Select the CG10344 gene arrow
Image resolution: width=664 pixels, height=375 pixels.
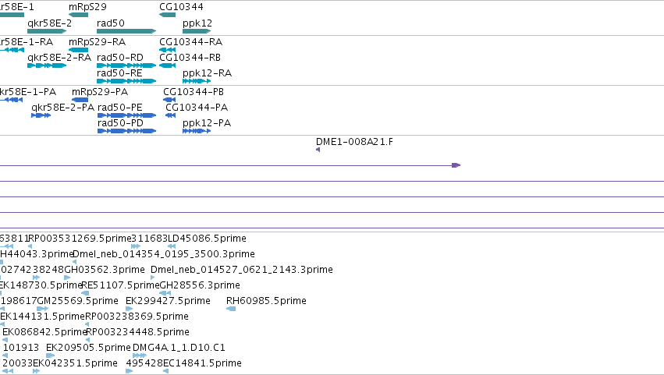point(167,15)
